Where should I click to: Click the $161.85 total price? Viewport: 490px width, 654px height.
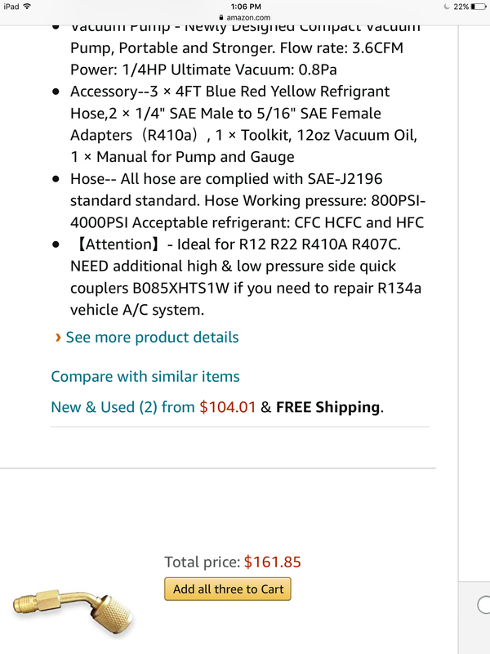click(273, 562)
